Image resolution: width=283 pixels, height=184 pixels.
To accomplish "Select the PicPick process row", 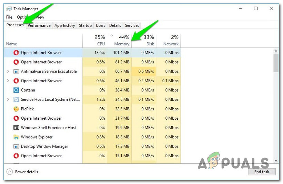I will pyautogui.click(x=92, y=109).
